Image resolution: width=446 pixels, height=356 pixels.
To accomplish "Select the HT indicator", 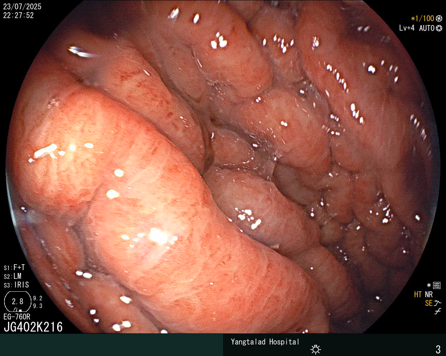I will pyautogui.click(x=418, y=294).
